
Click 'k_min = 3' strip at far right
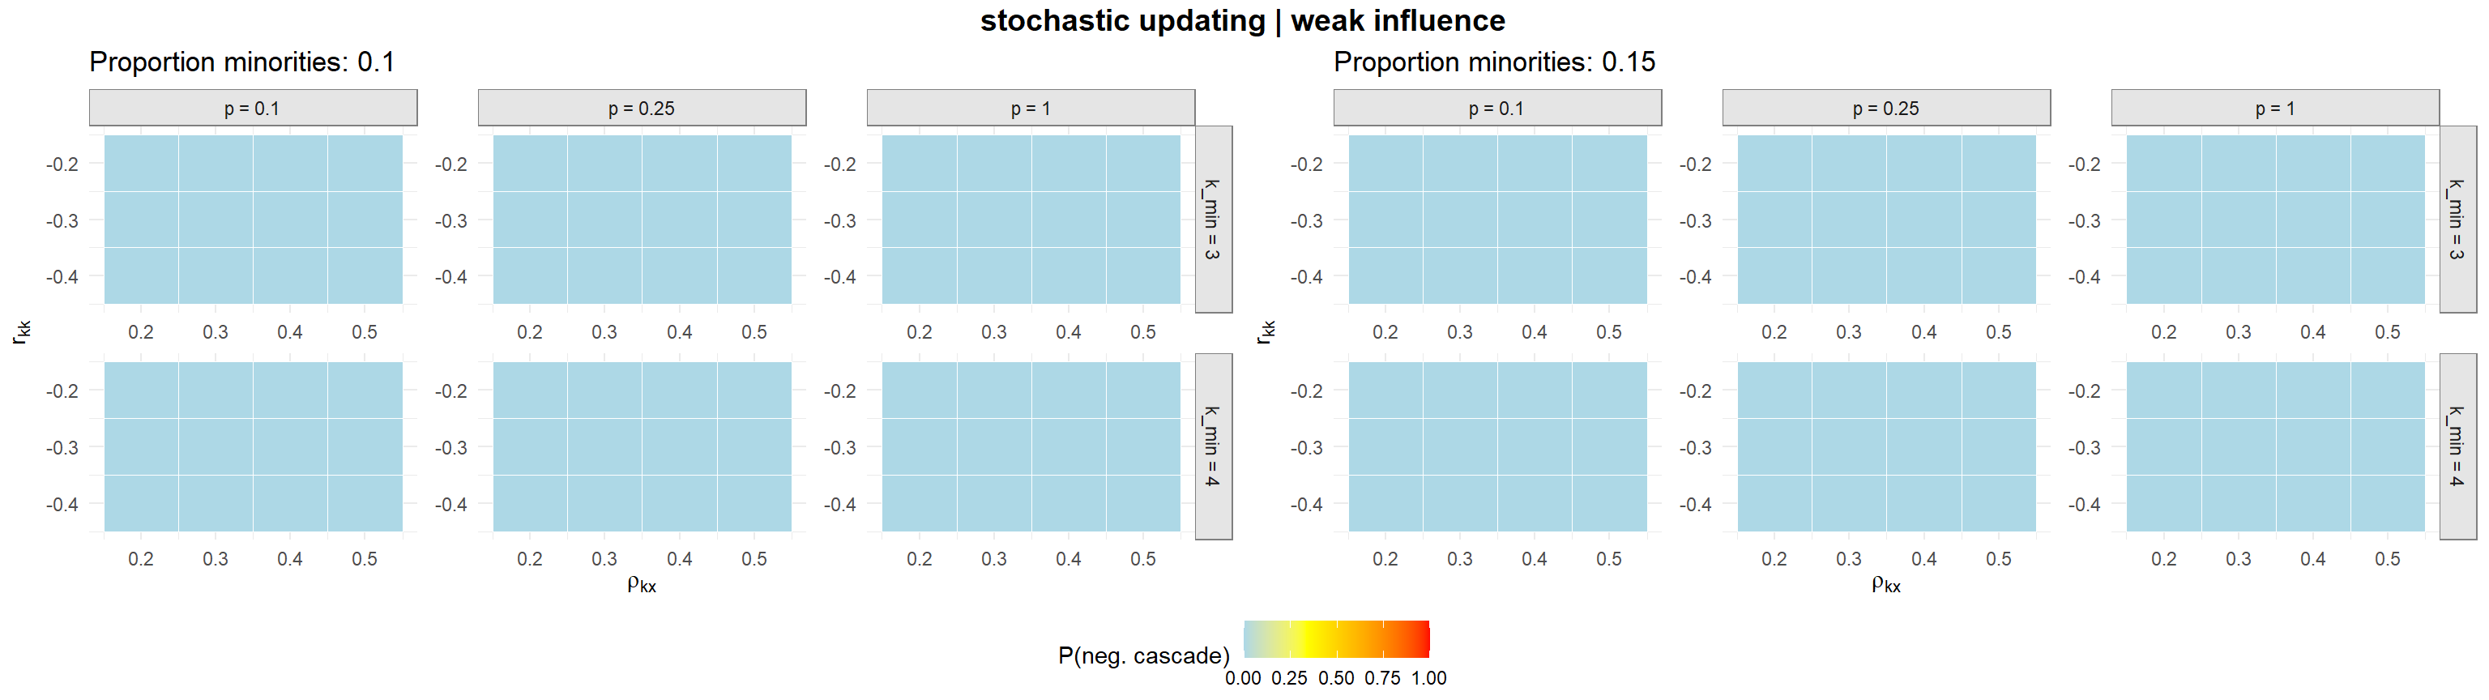tap(2457, 220)
